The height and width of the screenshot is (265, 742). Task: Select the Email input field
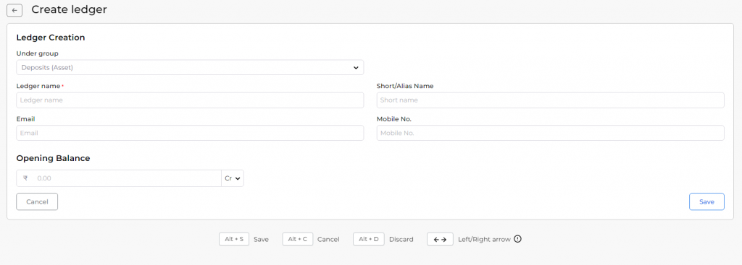[x=190, y=133]
